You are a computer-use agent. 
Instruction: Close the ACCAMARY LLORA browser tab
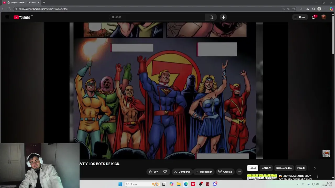(x=38, y=3)
